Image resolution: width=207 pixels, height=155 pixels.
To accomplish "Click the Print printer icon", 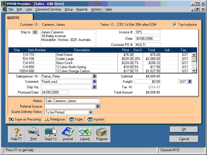I will (x=33, y=134).
